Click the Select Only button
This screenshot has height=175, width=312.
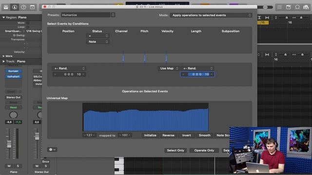click(x=175, y=150)
